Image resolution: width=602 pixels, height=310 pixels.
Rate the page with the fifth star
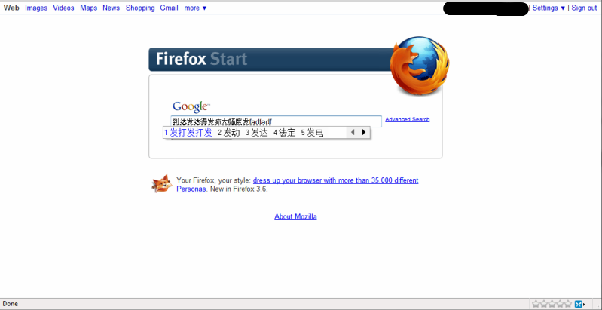pos(568,304)
